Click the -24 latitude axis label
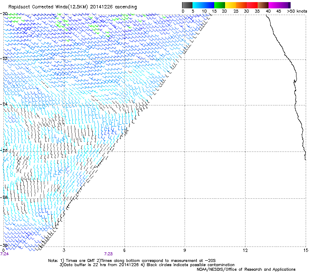 pos(4,104)
